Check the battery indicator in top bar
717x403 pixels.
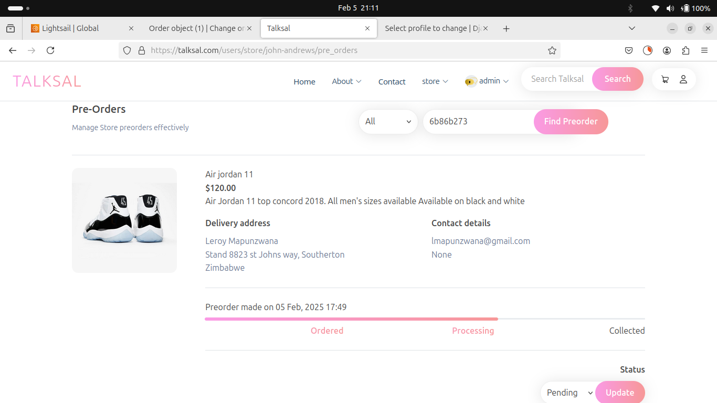click(x=695, y=8)
